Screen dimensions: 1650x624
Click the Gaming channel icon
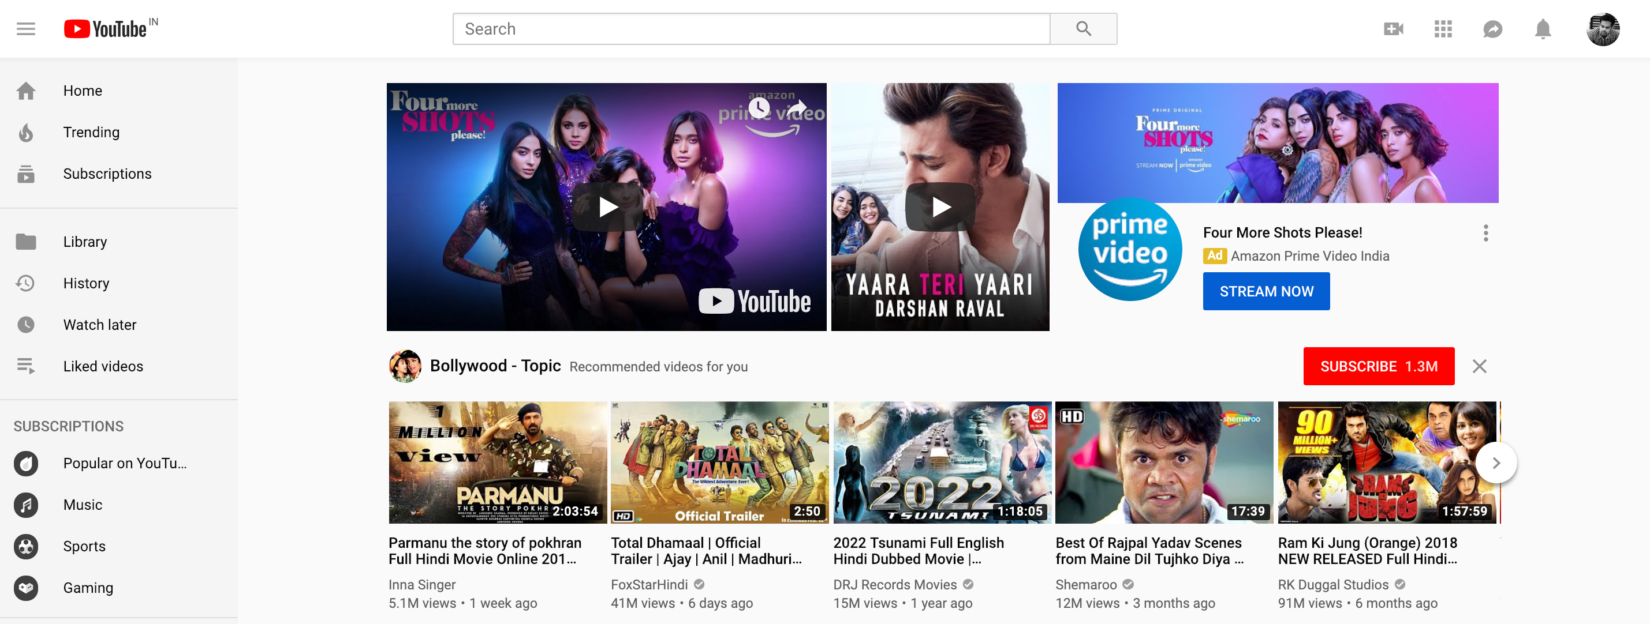tap(25, 588)
